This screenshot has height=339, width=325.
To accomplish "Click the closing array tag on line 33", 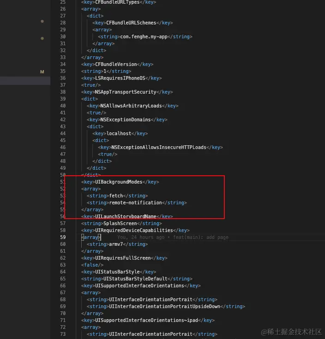I will point(92,57).
